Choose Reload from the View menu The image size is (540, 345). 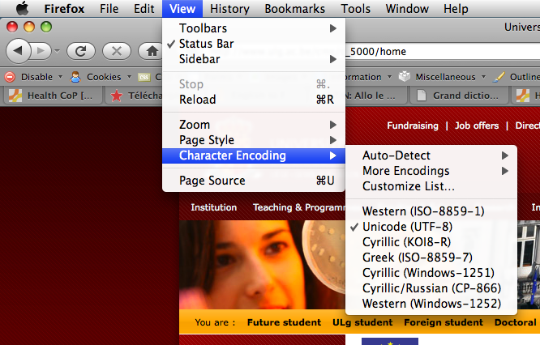(254, 100)
